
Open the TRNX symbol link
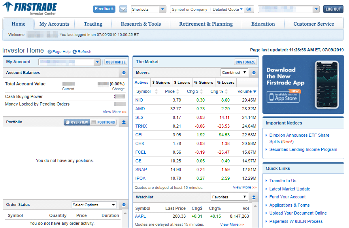141,126
